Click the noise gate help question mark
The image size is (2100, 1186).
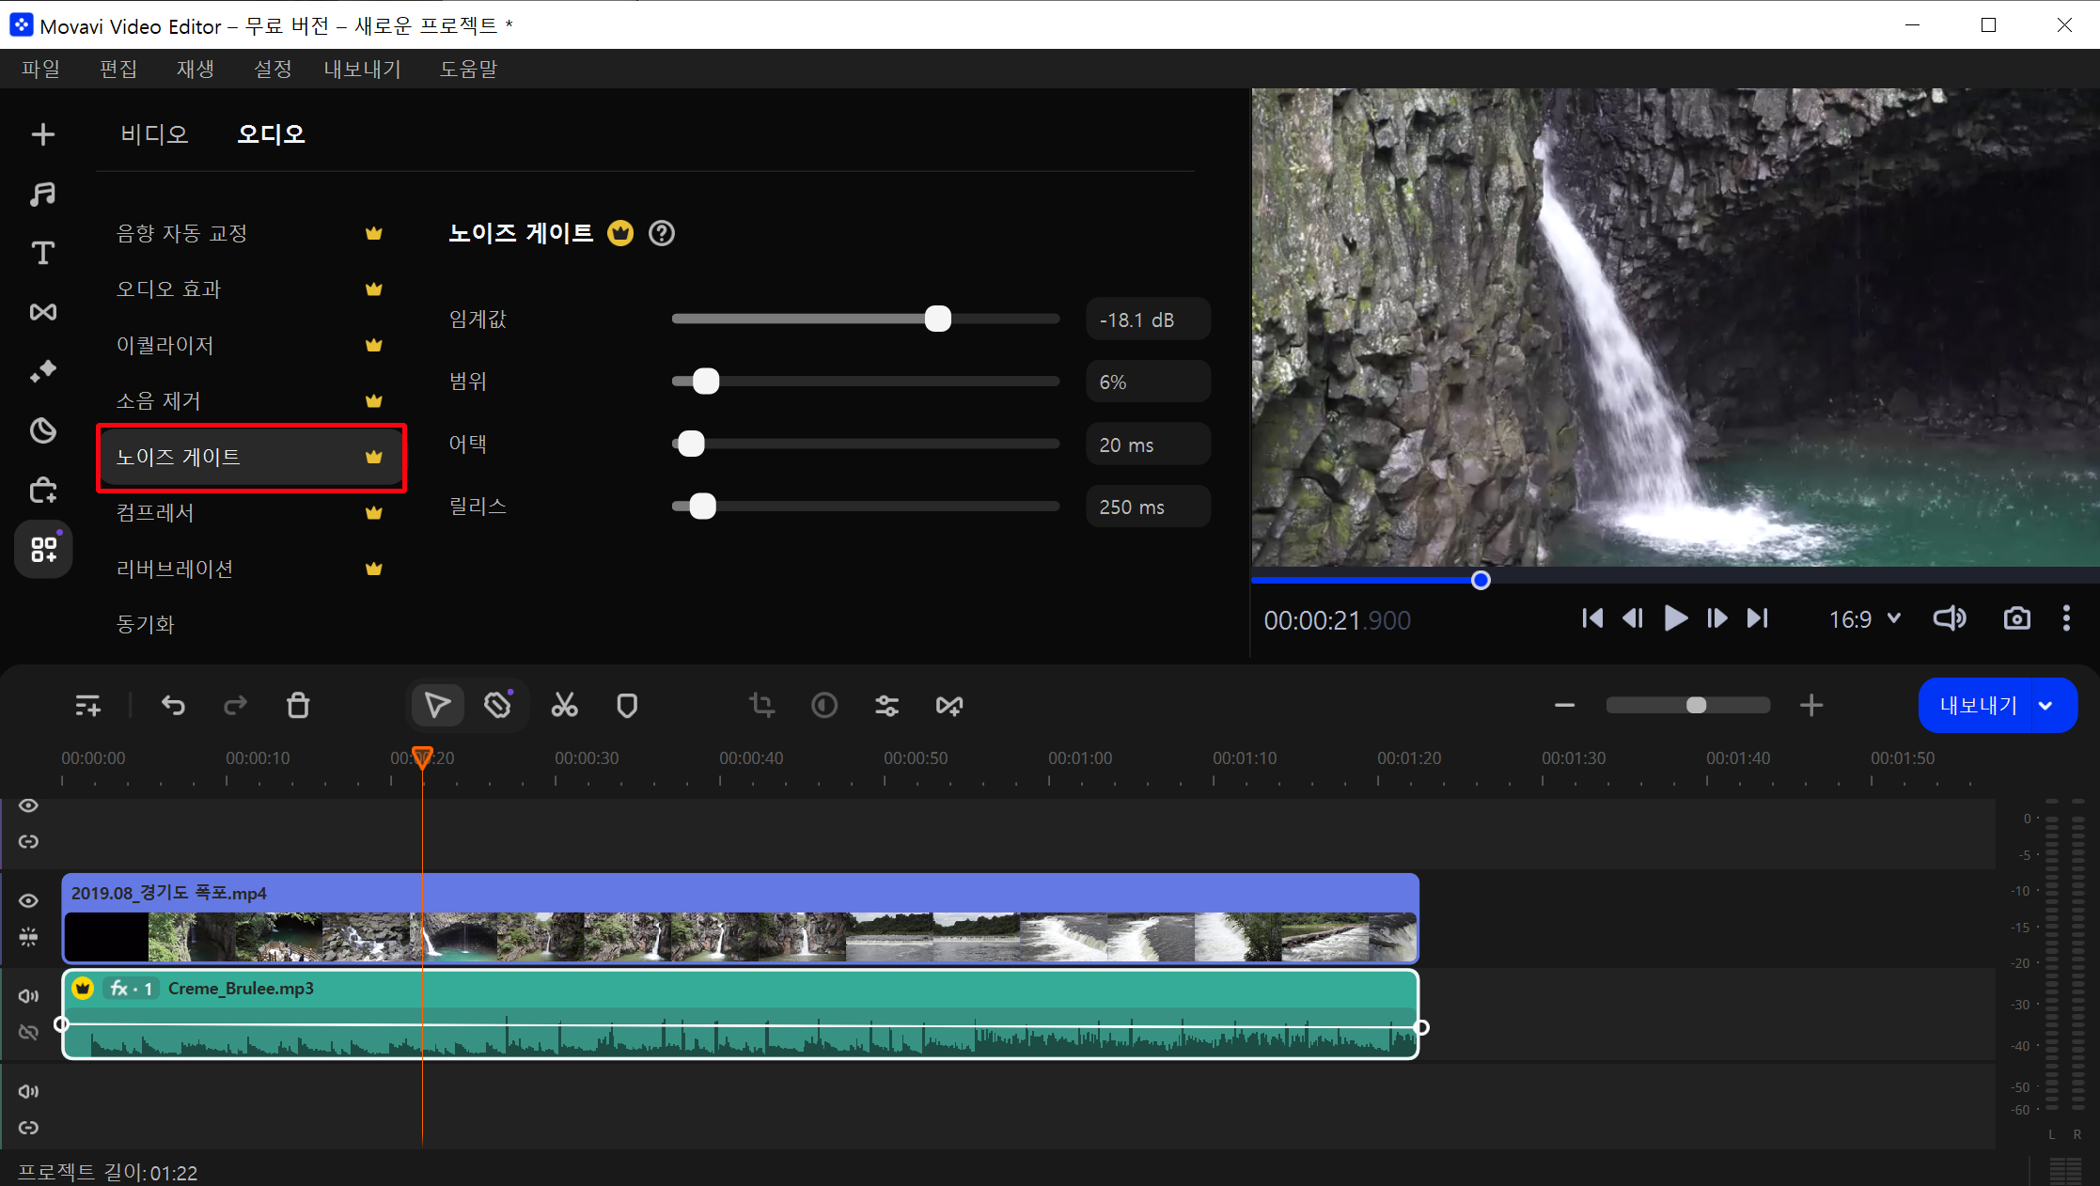(x=662, y=233)
